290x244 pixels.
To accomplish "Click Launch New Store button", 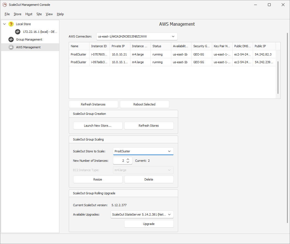I will [x=98, y=126].
